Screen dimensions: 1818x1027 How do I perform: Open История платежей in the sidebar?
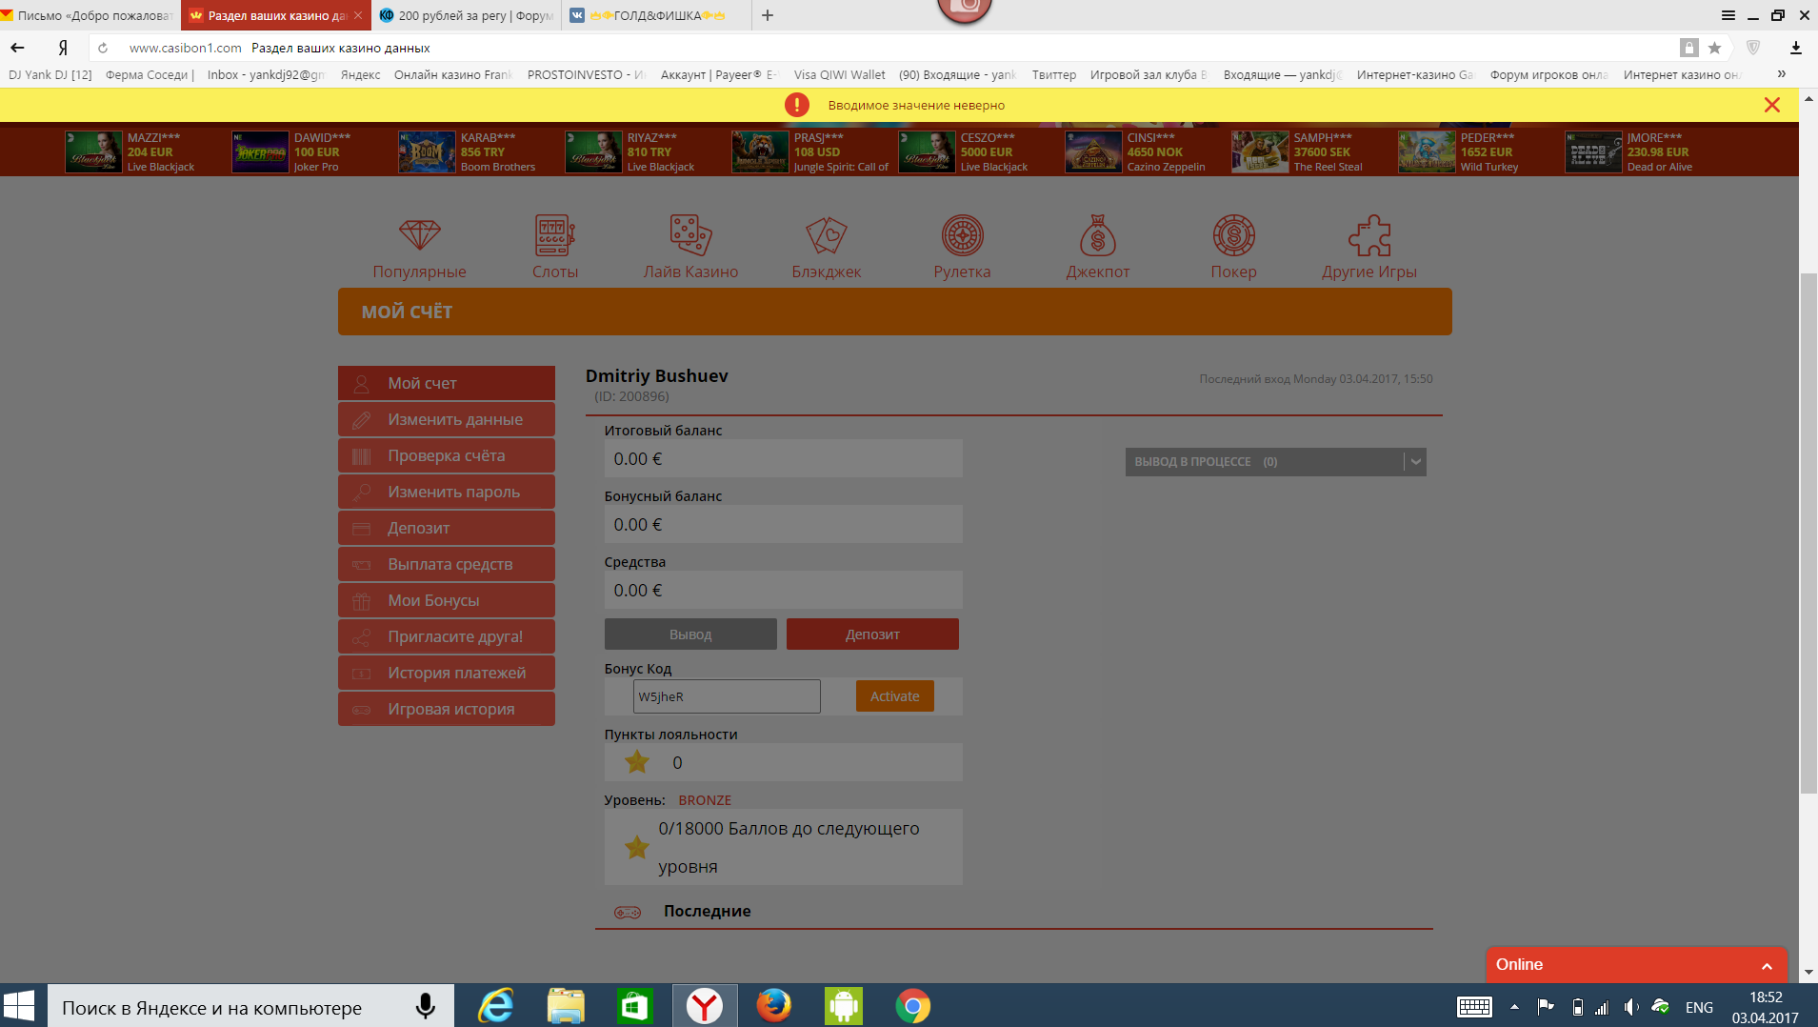click(446, 673)
